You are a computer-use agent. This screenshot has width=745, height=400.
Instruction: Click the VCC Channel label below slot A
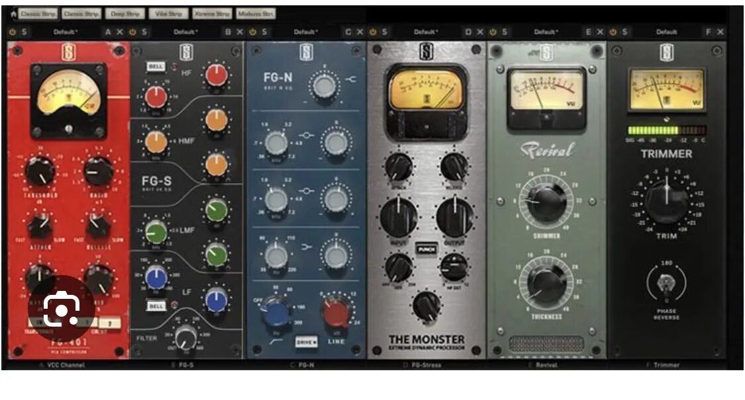tap(66, 365)
